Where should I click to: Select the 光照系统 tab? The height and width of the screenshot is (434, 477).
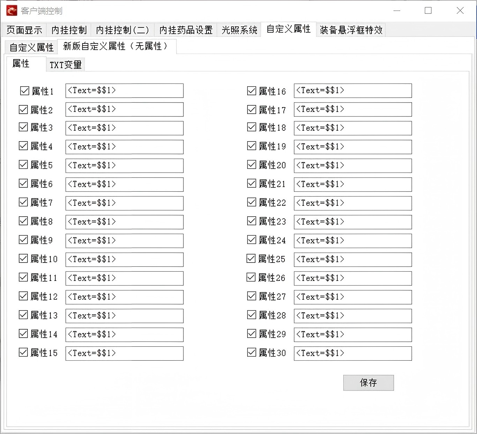239,30
